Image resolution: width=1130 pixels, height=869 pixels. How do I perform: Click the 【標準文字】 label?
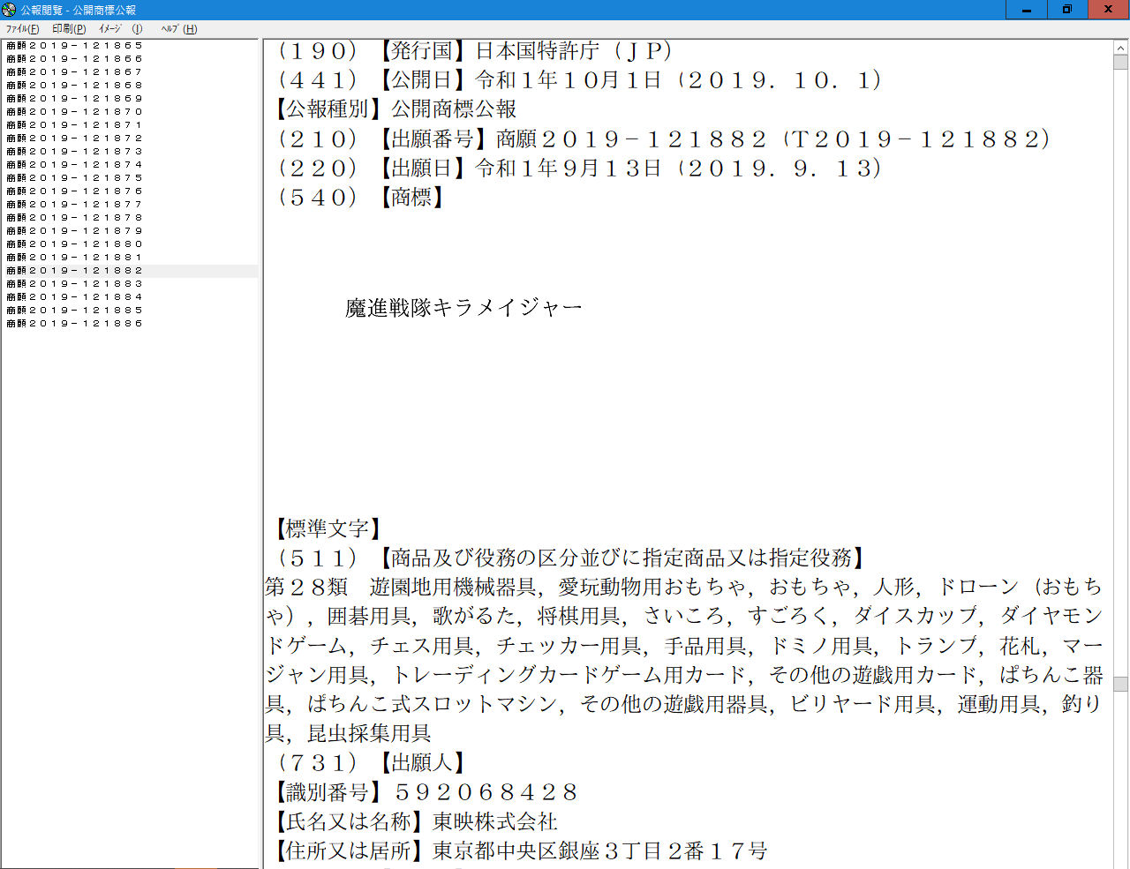click(x=328, y=528)
